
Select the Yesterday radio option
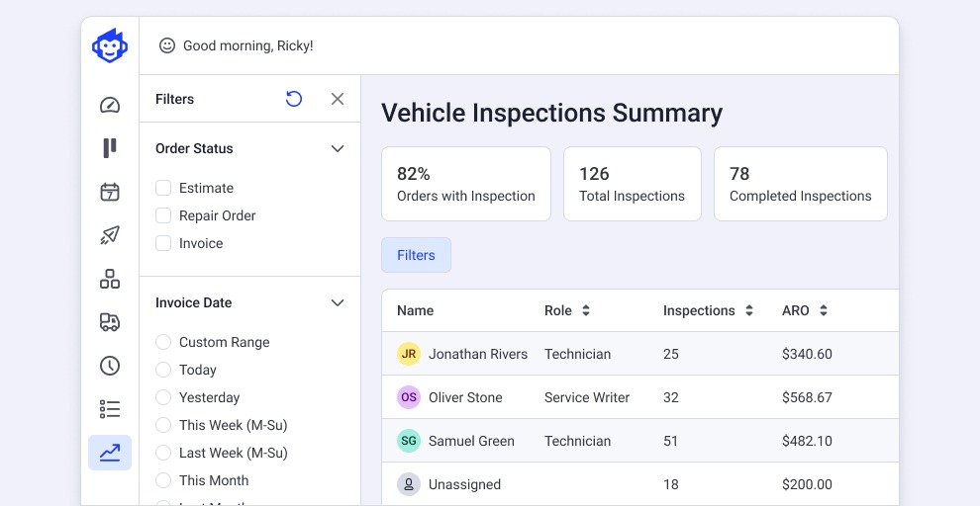click(163, 397)
